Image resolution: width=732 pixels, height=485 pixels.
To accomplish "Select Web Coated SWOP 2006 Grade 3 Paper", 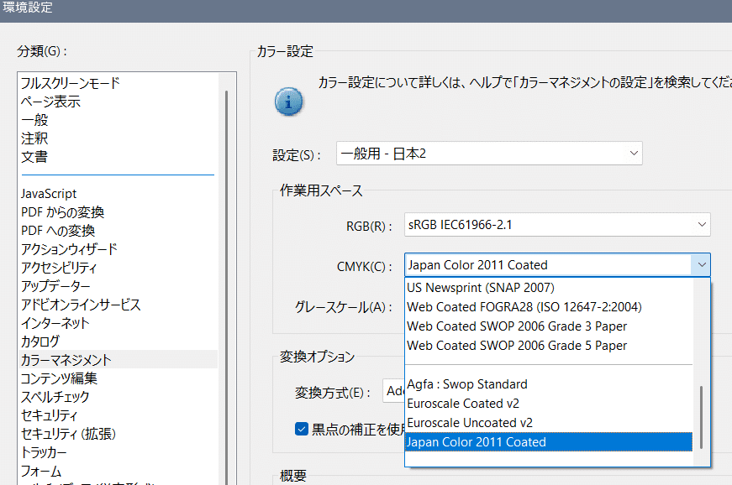I will [549, 326].
